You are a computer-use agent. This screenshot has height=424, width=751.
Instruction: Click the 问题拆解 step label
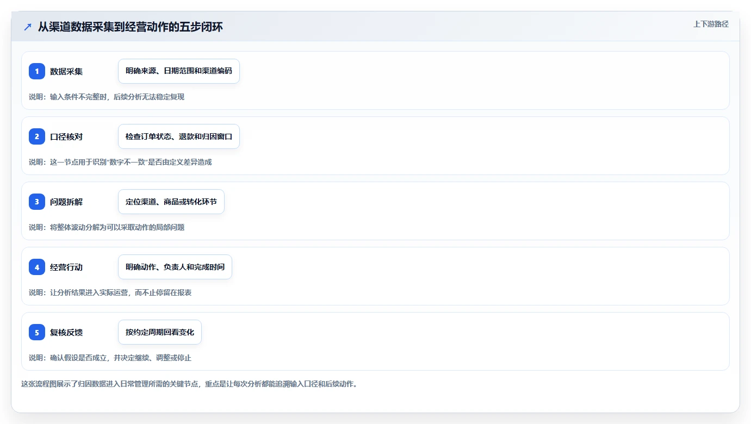point(66,202)
